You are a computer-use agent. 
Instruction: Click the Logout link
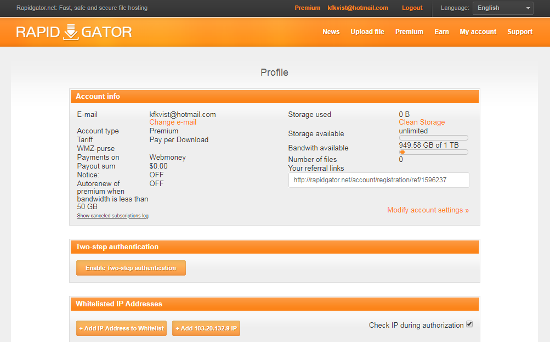point(412,8)
